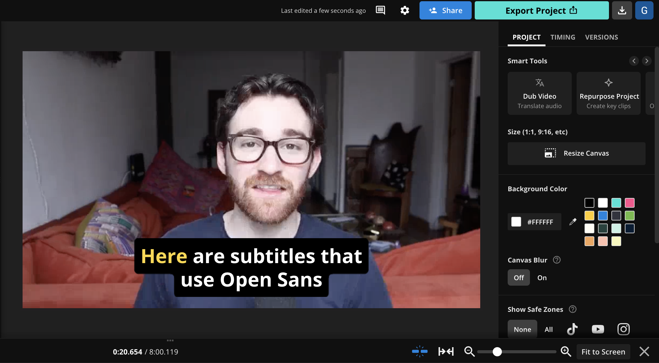This screenshot has width=659, height=363.
Task: Show YouTube safe zone
Action: click(x=598, y=329)
